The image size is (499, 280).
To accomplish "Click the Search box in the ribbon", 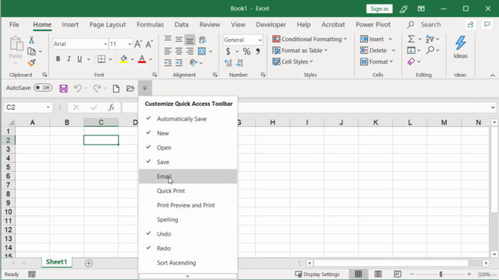I will (425, 24).
